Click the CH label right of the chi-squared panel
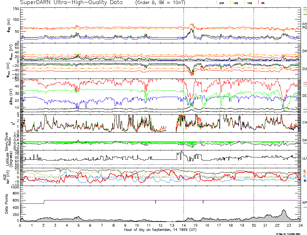 pyautogui.click(x=304, y=123)
